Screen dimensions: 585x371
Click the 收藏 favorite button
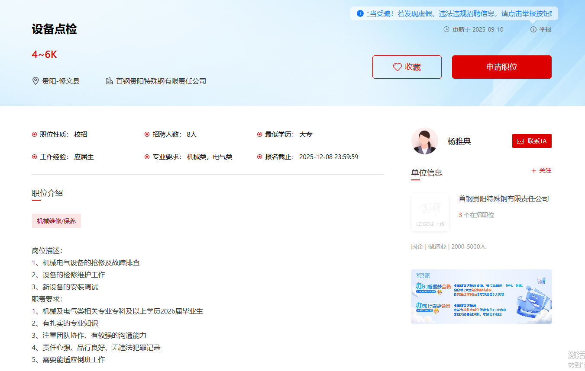pos(407,67)
